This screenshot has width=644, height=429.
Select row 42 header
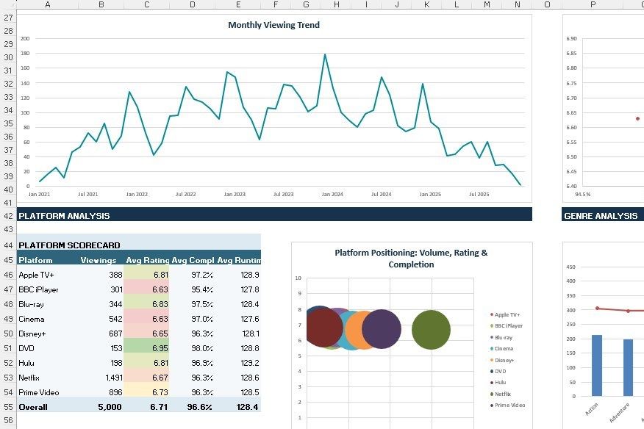point(8,216)
